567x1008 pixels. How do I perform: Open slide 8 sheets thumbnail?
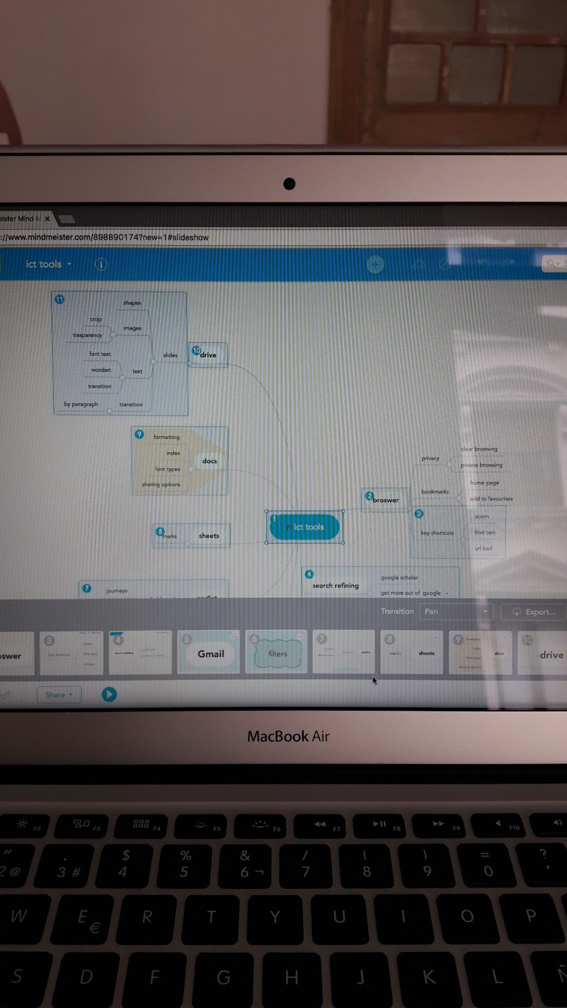(x=412, y=653)
